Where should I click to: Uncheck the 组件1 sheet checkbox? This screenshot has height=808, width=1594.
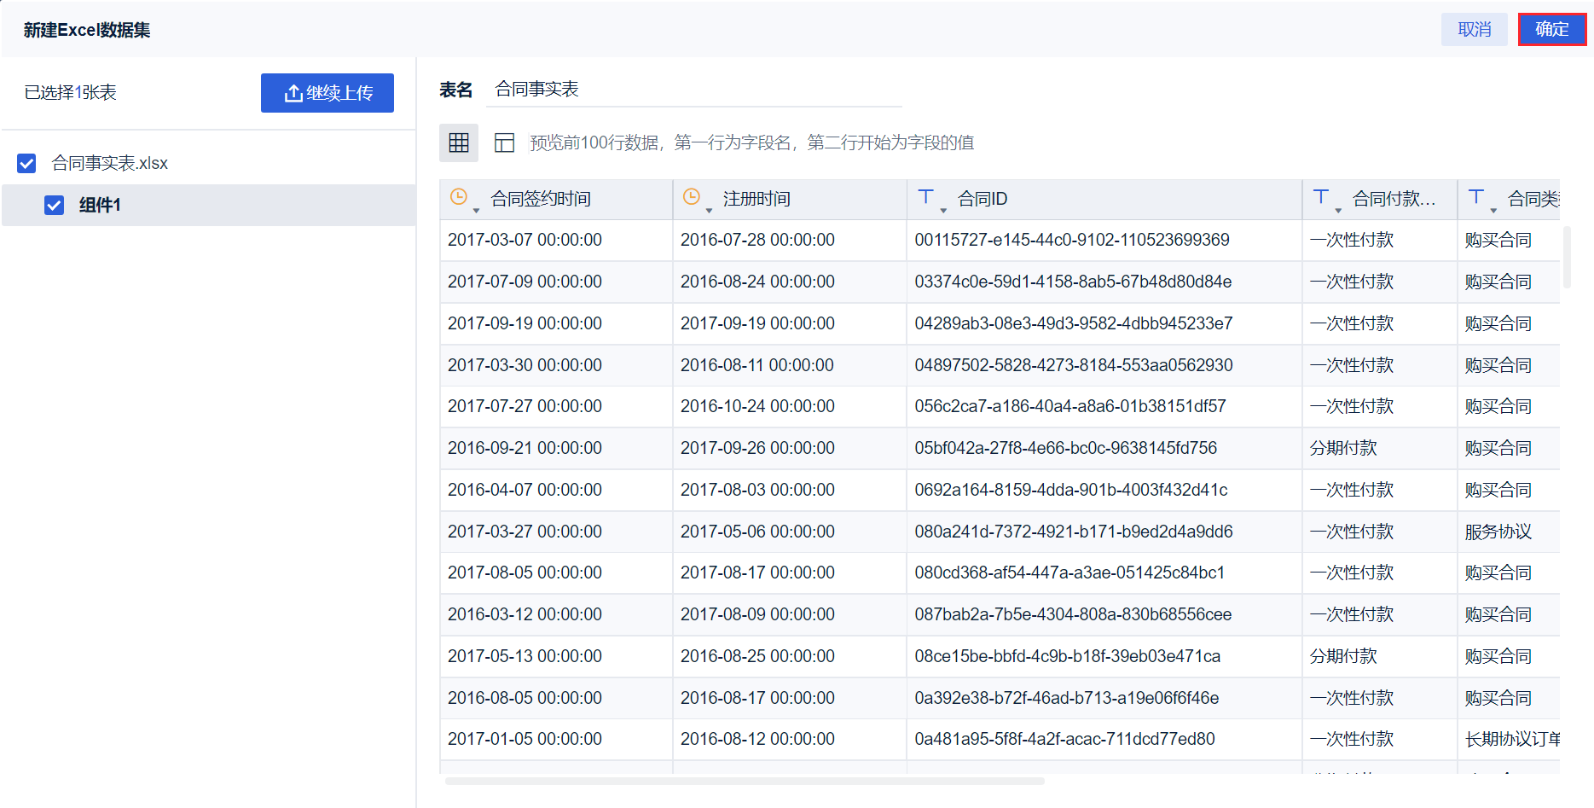pos(54,205)
